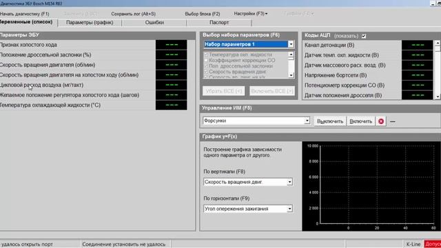
Task: Click the Включить button
Action: point(361,121)
